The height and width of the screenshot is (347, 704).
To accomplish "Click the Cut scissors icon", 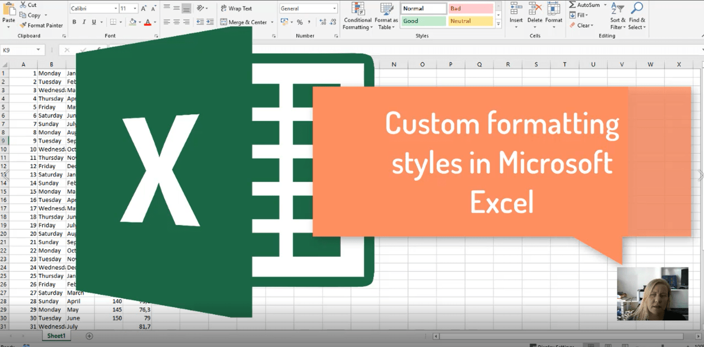I will (23, 5).
